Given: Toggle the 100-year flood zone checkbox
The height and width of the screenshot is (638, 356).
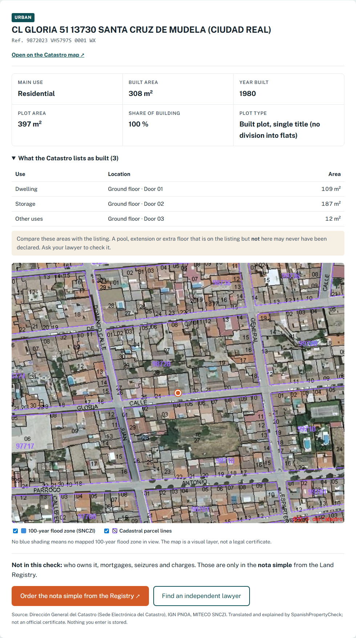Looking at the screenshot, I should (x=15, y=531).
